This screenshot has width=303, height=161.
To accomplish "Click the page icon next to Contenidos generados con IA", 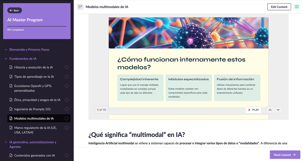I will click(11, 155).
